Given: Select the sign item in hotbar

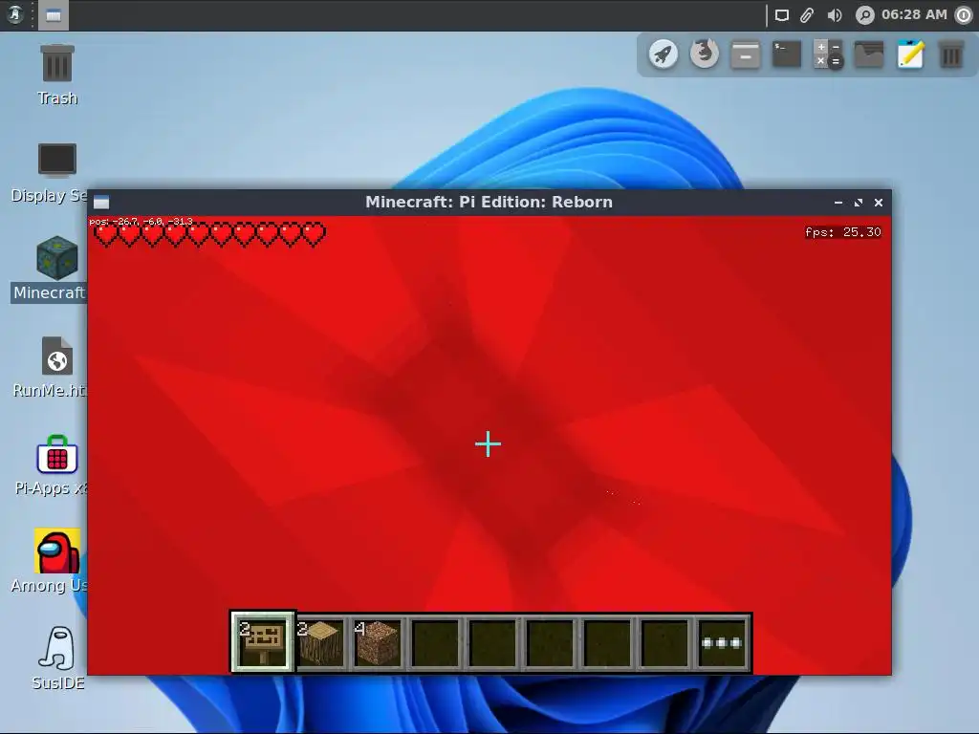Looking at the screenshot, I should click(x=263, y=642).
